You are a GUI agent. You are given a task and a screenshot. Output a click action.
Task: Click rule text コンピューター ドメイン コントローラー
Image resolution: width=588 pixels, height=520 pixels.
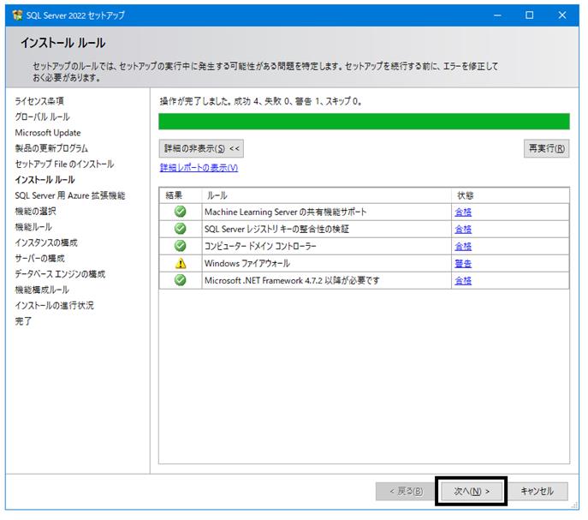(260, 247)
